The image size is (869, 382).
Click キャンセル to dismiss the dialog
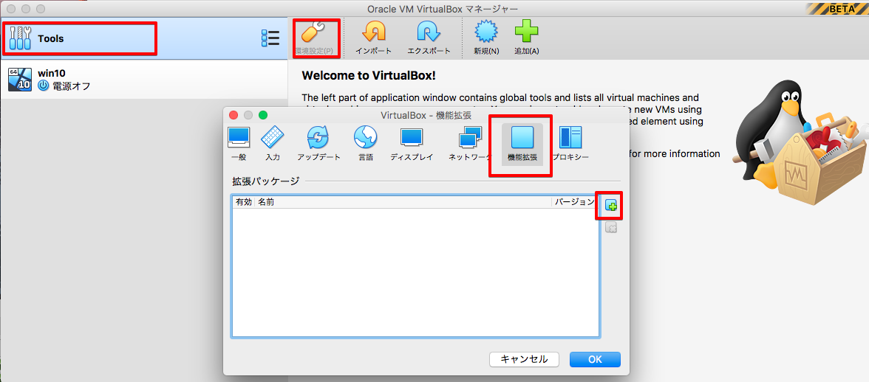[525, 359]
